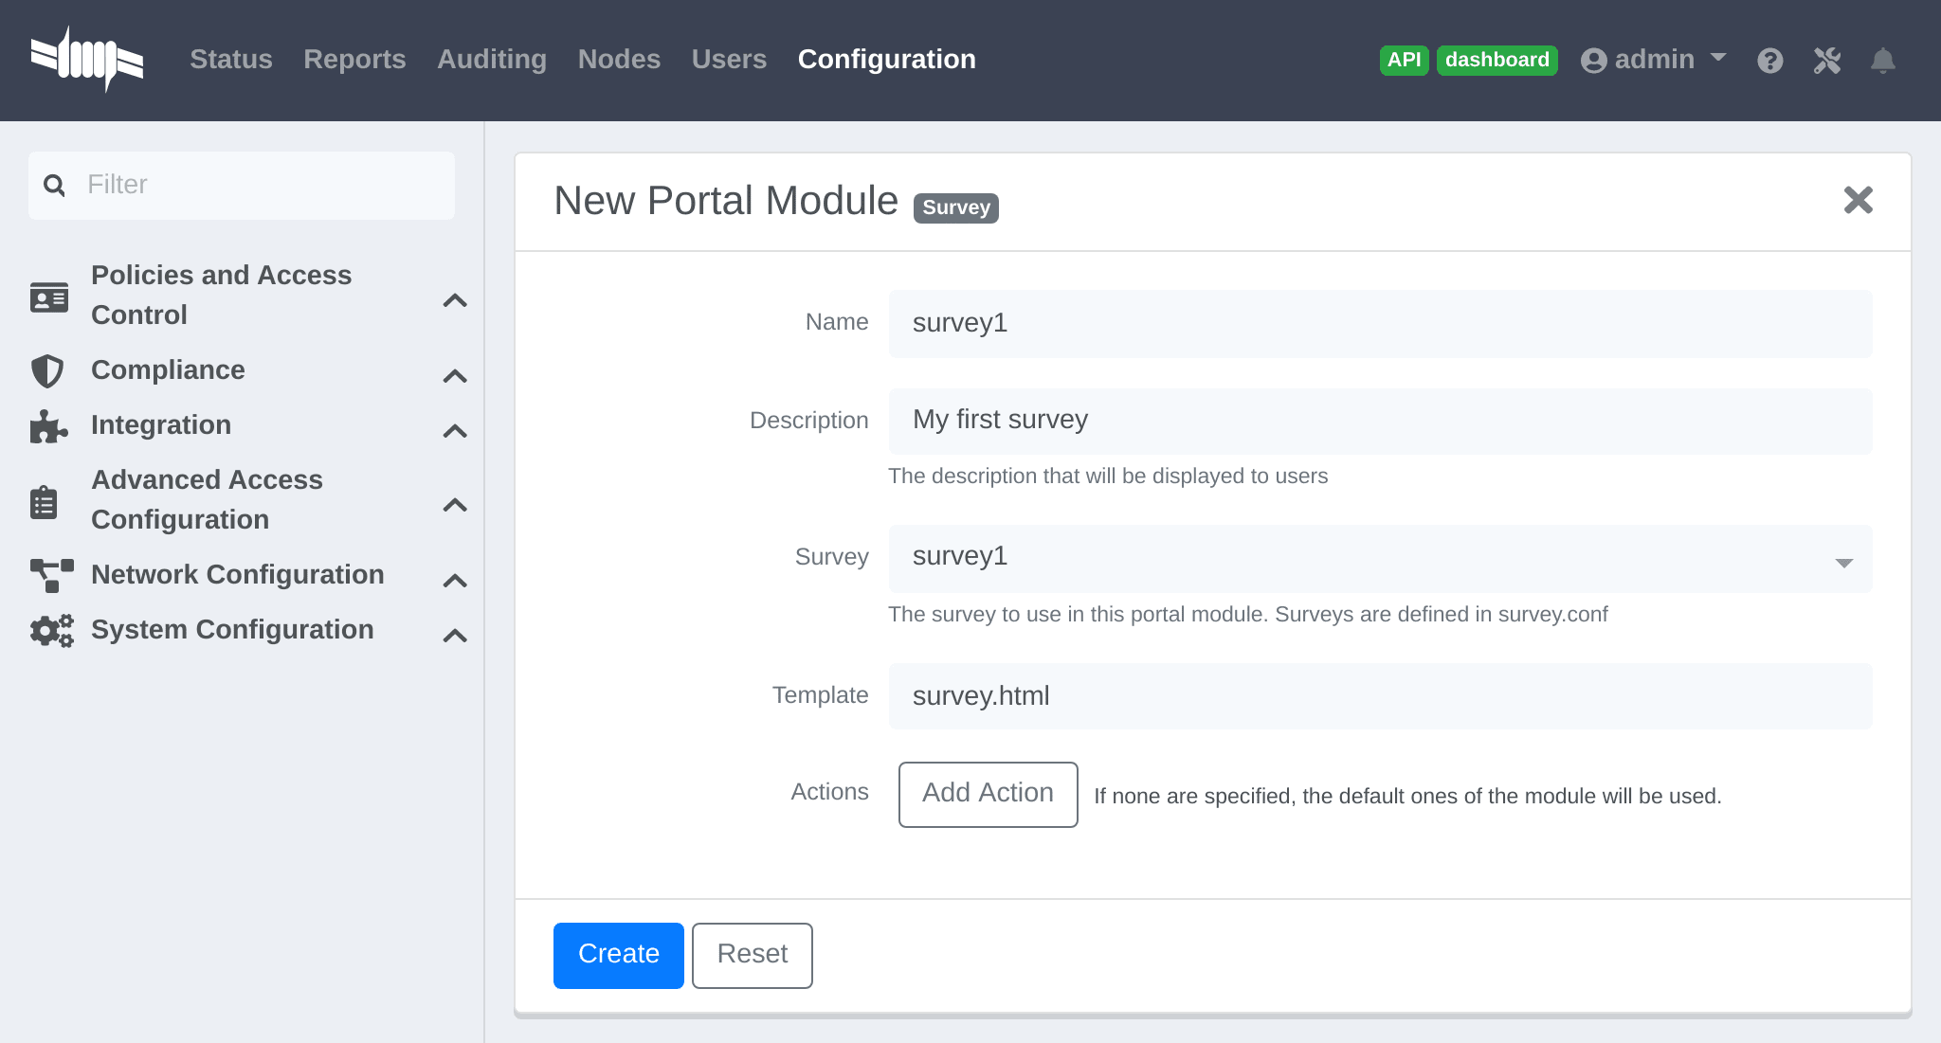Click the Compliance shield icon
The height and width of the screenshot is (1043, 1941).
click(x=48, y=370)
